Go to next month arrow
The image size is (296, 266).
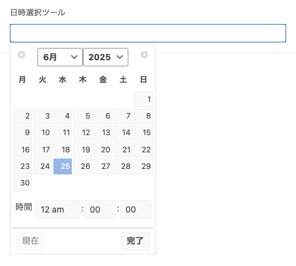[144, 55]
